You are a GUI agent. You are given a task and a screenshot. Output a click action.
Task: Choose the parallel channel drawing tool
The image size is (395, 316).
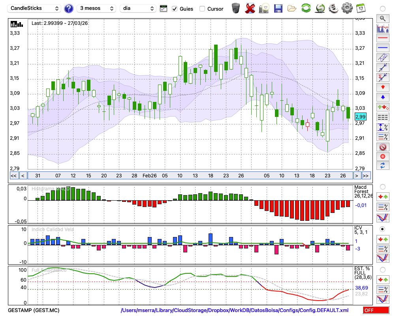point(382,58)
